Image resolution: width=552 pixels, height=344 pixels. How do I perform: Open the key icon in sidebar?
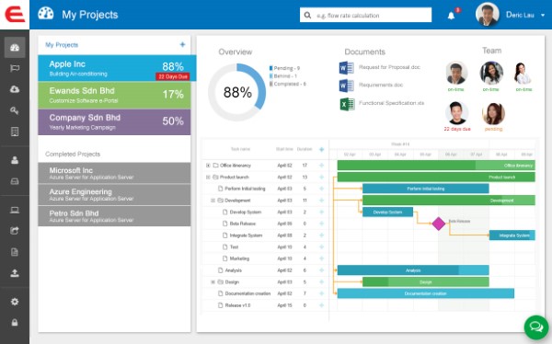pos(15,110)
